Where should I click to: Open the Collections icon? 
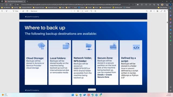pyautogui.click(x=154, y=5)
